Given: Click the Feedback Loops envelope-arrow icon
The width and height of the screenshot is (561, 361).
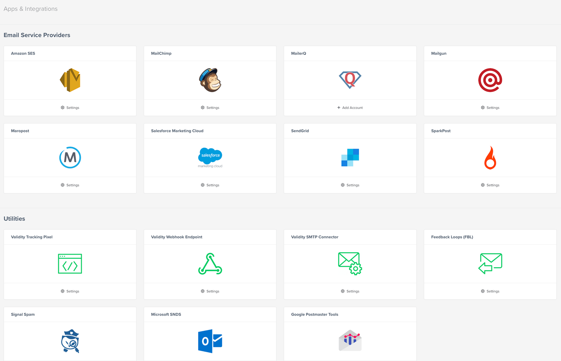Looking at the screenshot, I should (490, 264).
